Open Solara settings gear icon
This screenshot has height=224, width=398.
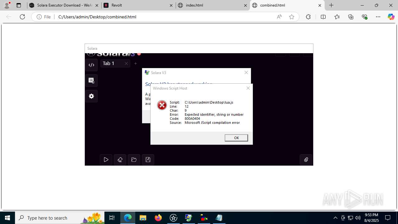91,96
